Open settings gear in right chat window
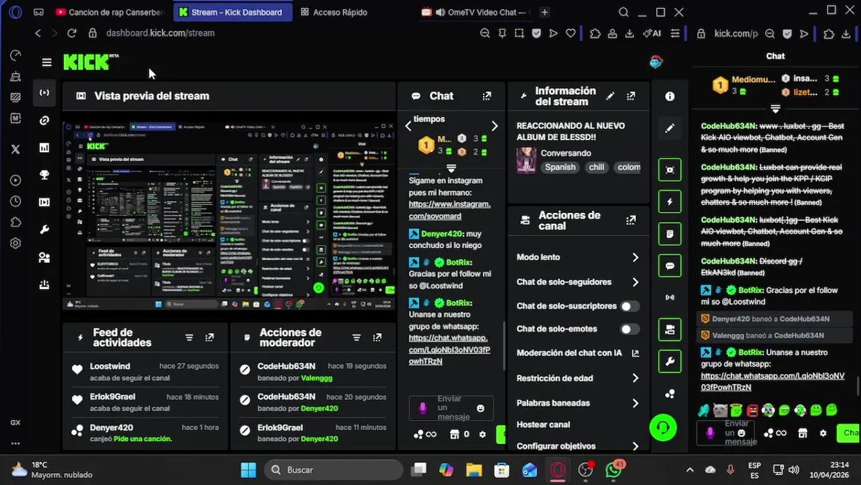Viewport: 861px width, 485px height. click(x=823, y=433)
